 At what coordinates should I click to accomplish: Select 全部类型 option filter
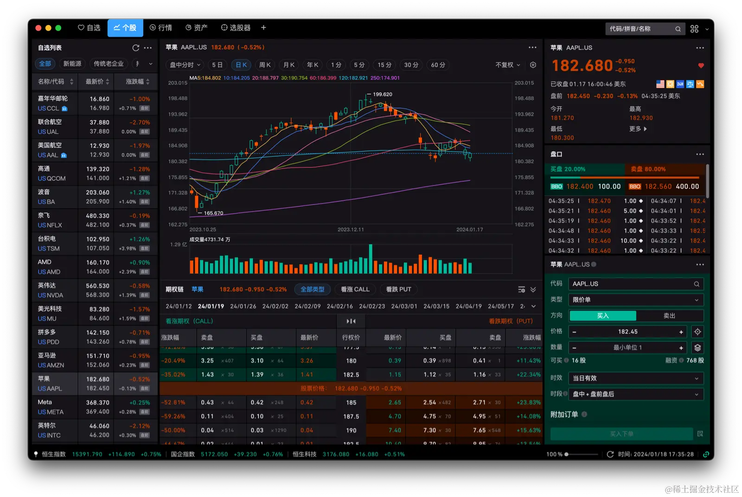tap(313, 289)
